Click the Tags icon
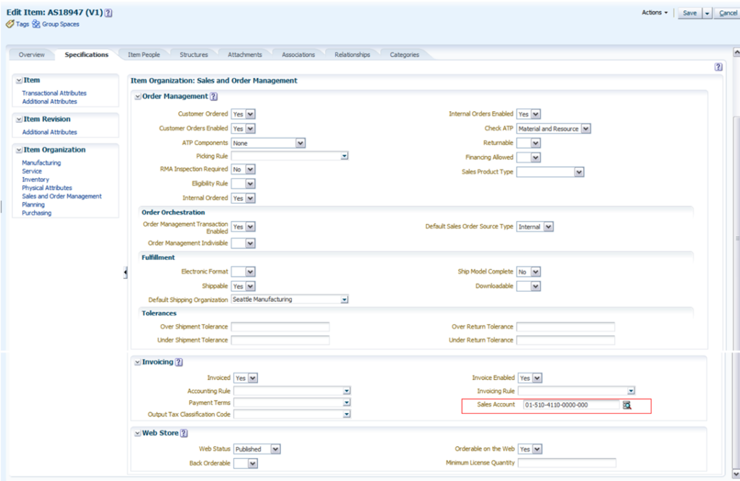 point(10,25)
